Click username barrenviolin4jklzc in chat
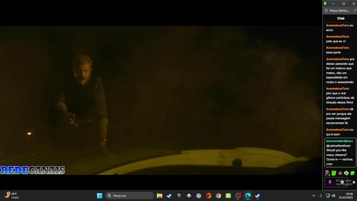Viewport: 357px width, 201px height. 339,141
